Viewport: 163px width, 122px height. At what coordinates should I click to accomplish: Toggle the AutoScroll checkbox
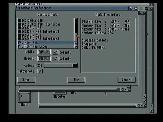coord(40,71)
